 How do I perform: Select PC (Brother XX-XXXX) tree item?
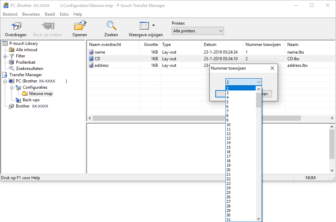click(41, 81)
